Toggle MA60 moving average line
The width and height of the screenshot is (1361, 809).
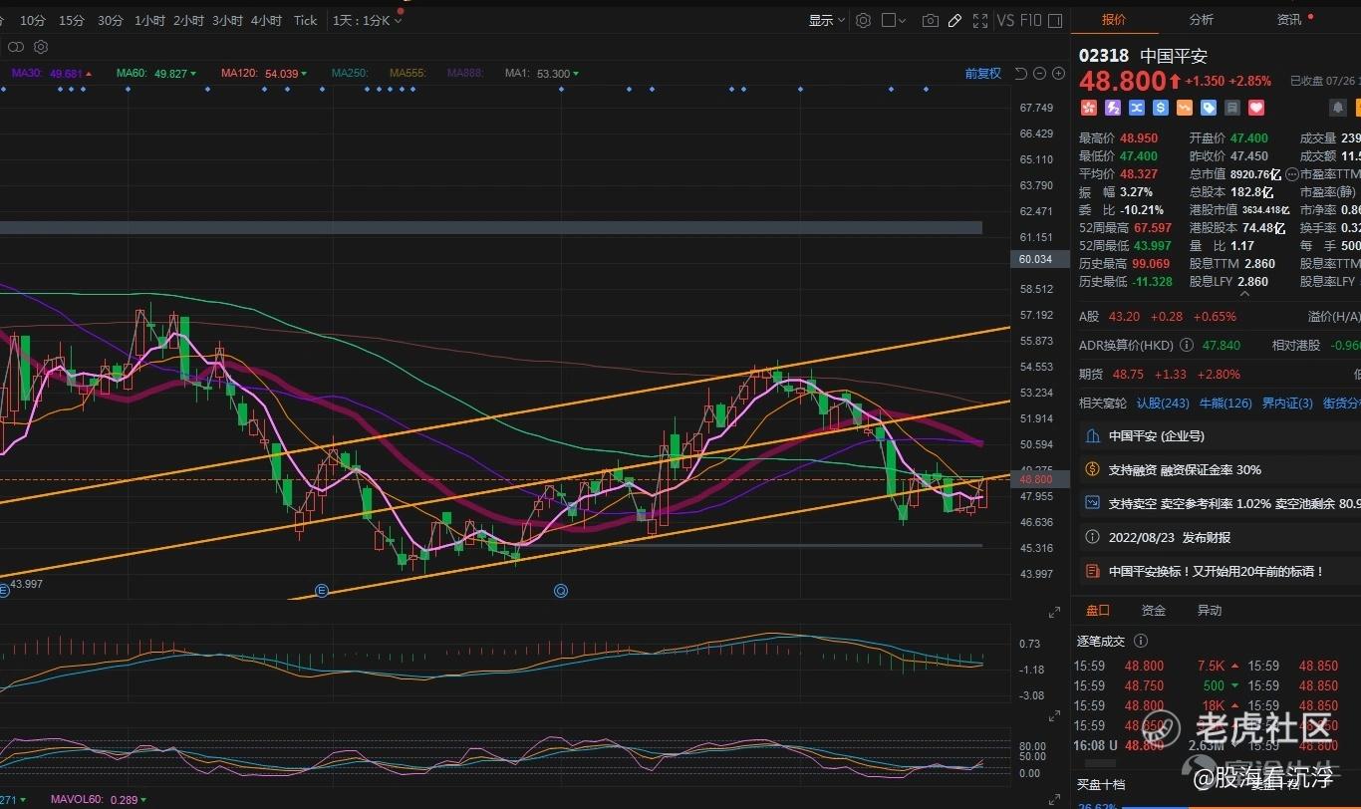click(x=156, y=73)
